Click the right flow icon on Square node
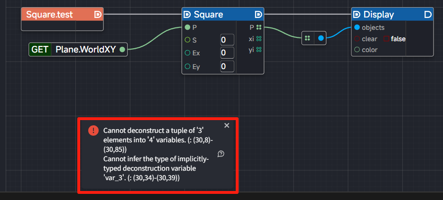 click(x=258, y=15)
